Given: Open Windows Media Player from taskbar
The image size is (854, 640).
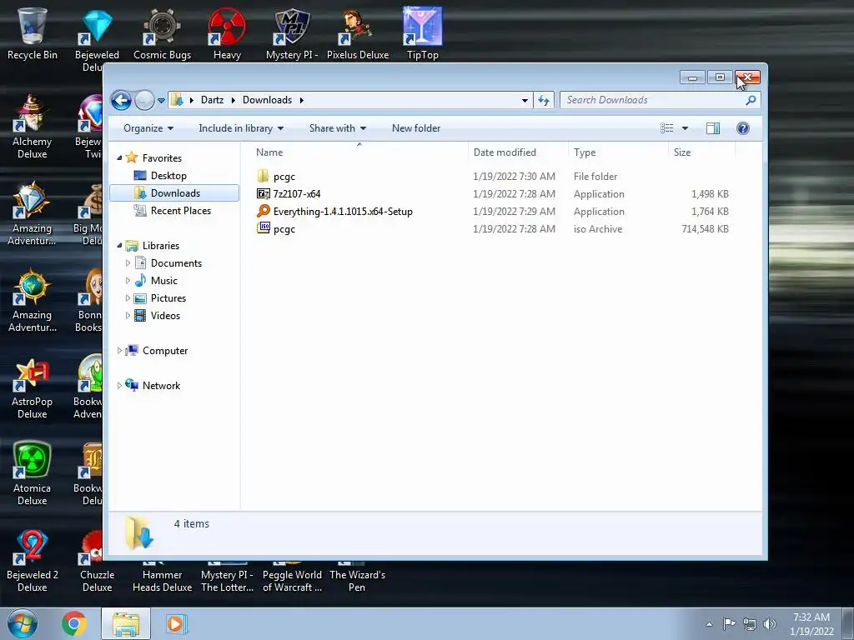Looking at the screenshot, I should click(x=176, y=623).
